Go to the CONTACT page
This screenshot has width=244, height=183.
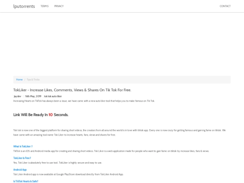[x=225, y=6]
